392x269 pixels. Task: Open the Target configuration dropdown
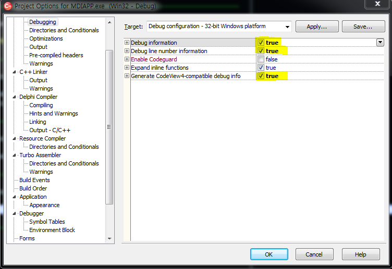[287, 27]
